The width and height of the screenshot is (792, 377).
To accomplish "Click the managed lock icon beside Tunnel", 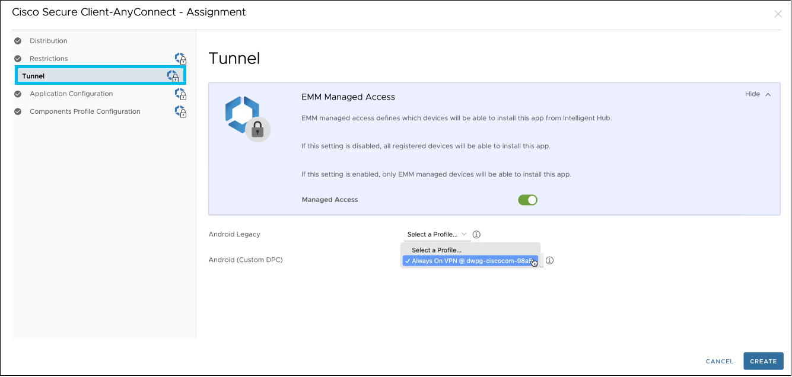I will tap(173, 76).
